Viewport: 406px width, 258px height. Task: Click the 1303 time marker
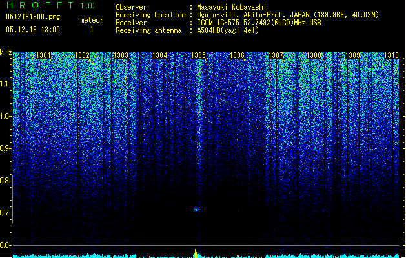(121, 55)
